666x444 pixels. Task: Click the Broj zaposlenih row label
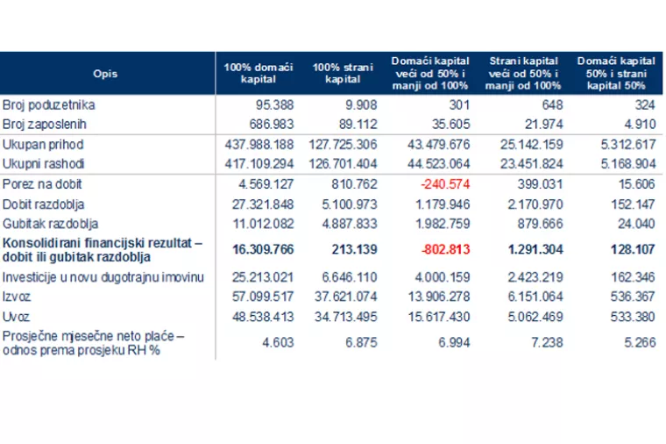point(45,125)
